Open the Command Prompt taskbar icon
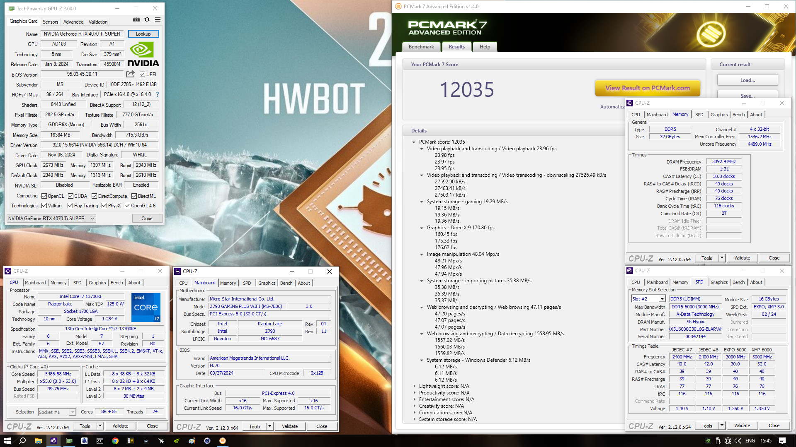The image size is (796, 447). 100,441
